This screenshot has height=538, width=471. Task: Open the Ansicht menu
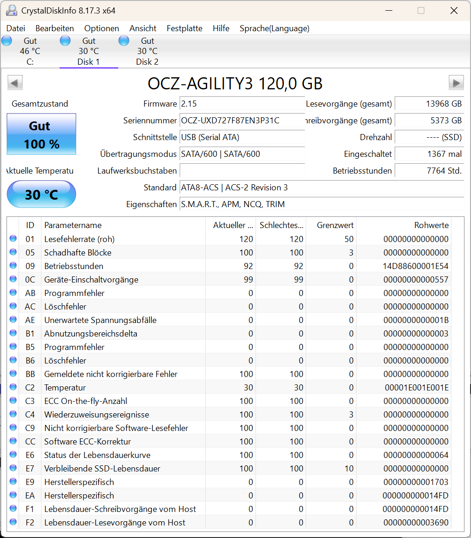coord(143,28)
